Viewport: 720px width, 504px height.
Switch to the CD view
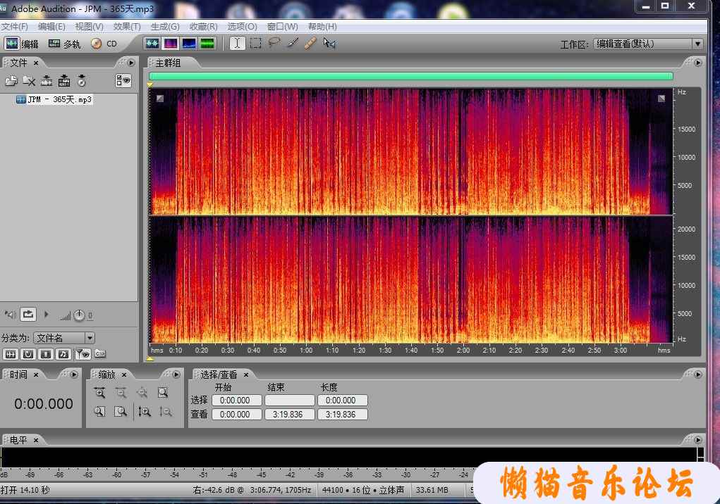(104, 44)
